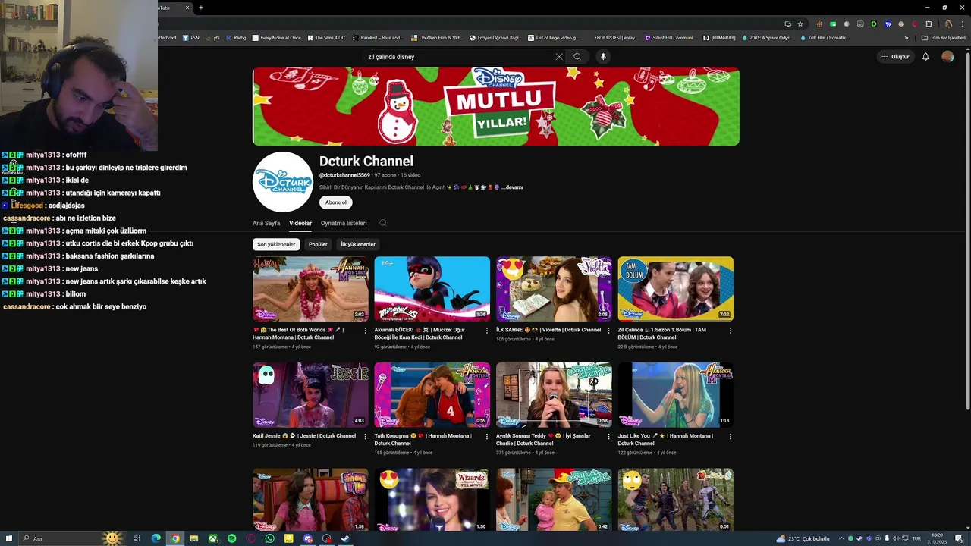971x546 pixels.
Task: Open File Explorer from the taskbar
Action: tap(193, 538)
